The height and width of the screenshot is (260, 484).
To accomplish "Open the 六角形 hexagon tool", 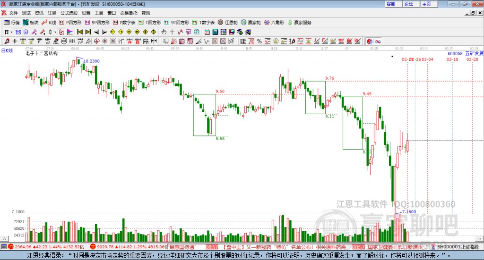I will pos(274,23).
